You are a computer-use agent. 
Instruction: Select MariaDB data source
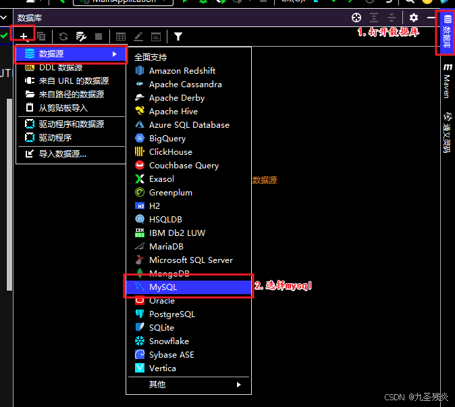click(188, 247)
